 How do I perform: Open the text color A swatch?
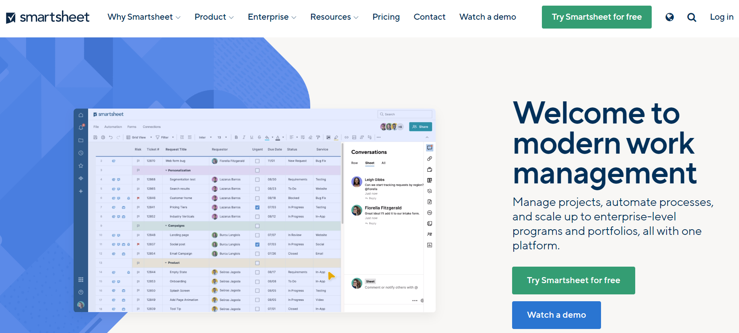[278, 137]
